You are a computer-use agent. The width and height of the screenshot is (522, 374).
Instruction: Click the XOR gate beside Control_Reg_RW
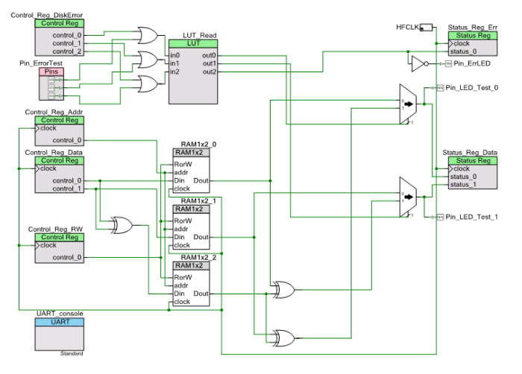coord(120,224)
